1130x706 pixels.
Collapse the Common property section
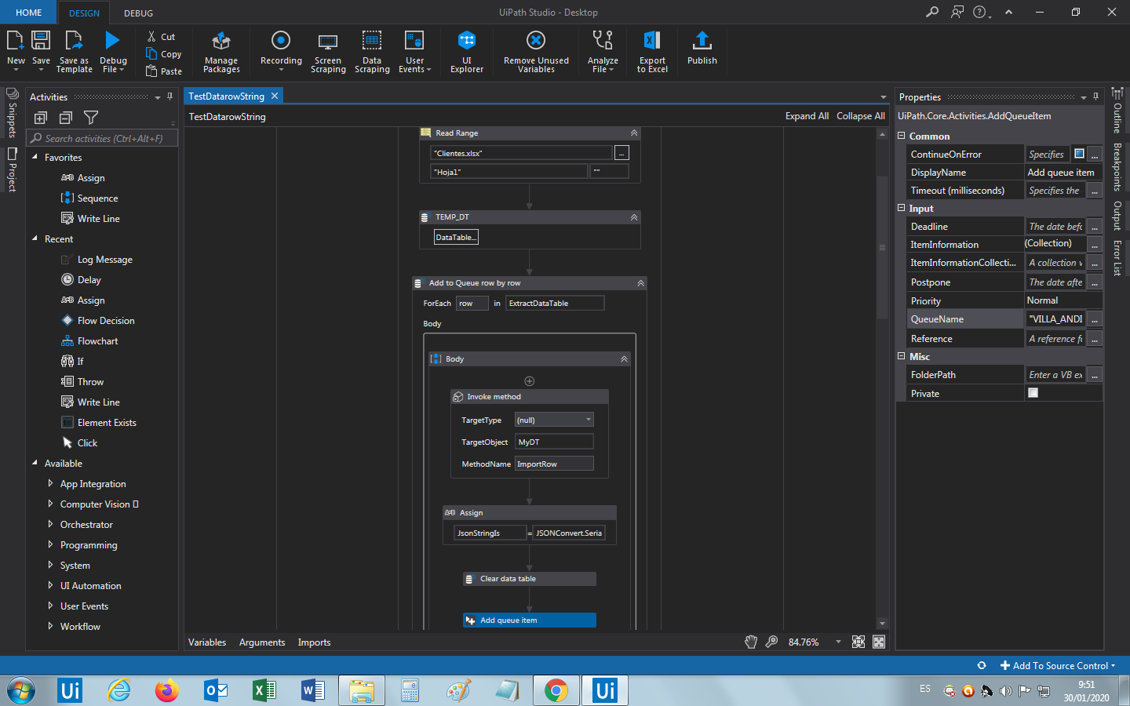(902, 136)
